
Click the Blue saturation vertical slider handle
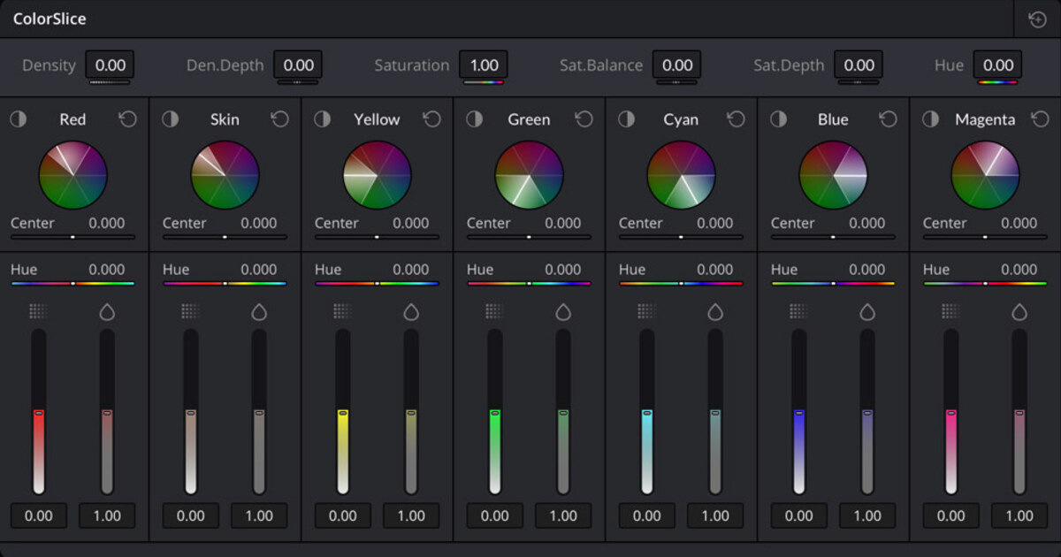coord(867,412)
